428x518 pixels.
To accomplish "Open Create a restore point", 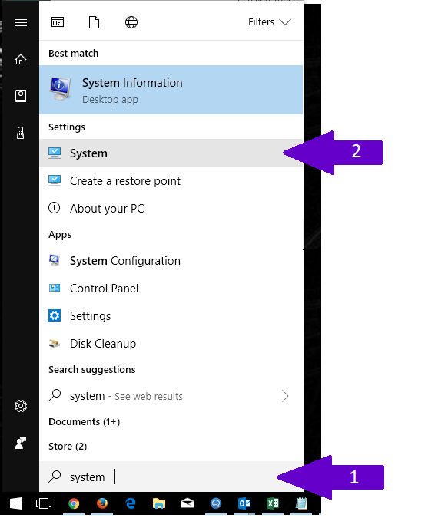I will tap(171, 180).
